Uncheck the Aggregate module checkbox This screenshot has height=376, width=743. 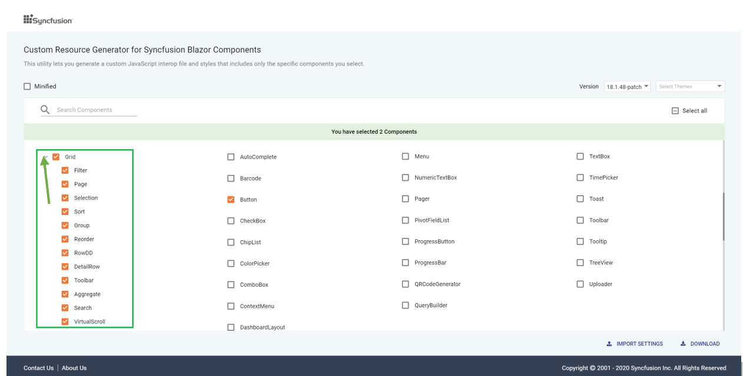point(65,294)
